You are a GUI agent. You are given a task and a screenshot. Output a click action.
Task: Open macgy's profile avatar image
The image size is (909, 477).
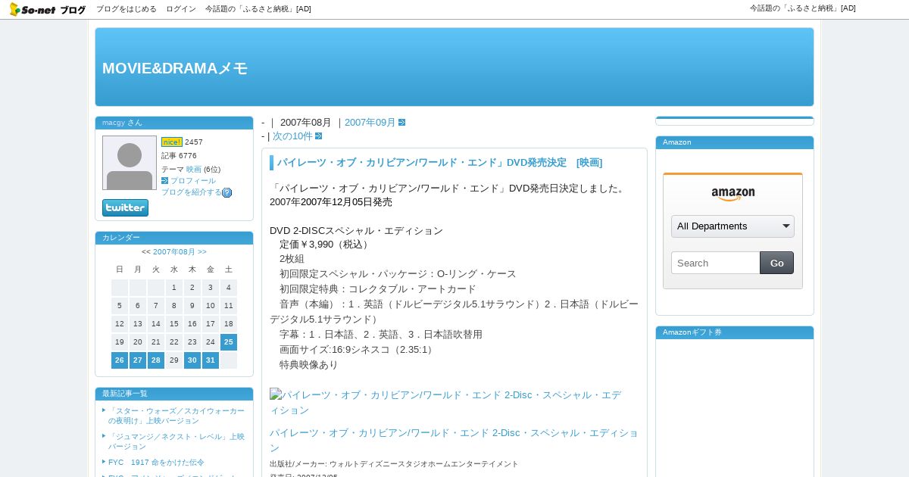[130, 163]
